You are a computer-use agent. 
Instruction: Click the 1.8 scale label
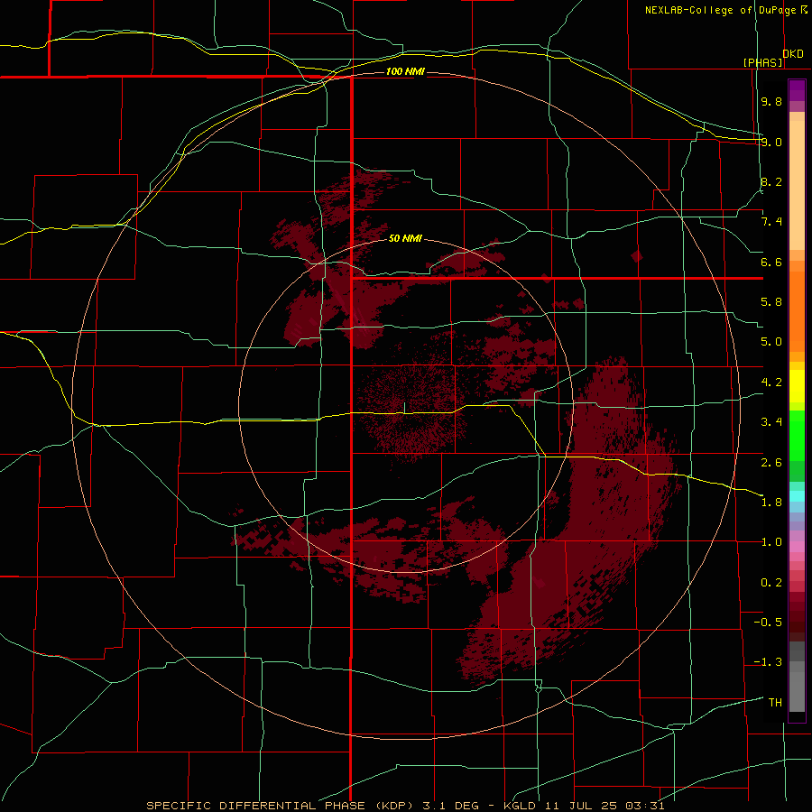click(771, 503)
